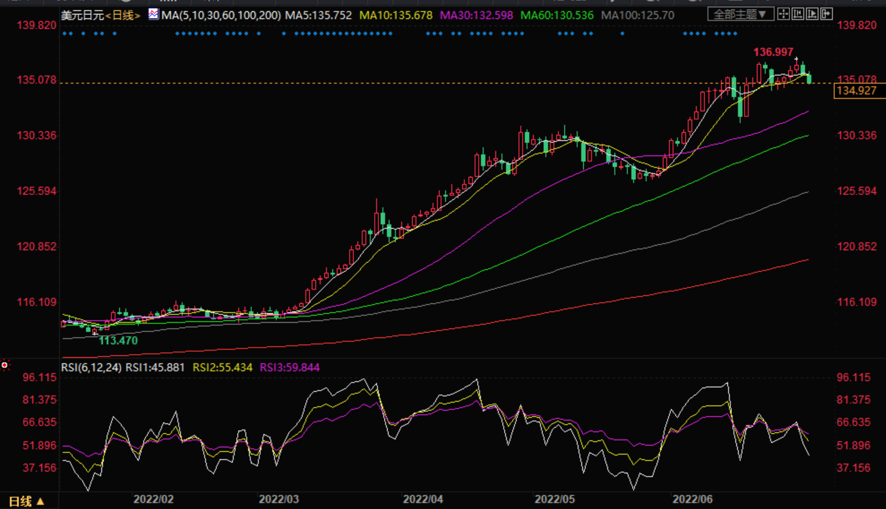
Task: Click the 2022/06 date on time axis
Action: [693, 499]
